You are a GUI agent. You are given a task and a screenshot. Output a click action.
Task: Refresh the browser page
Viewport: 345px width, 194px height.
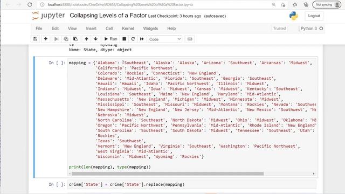30,4
